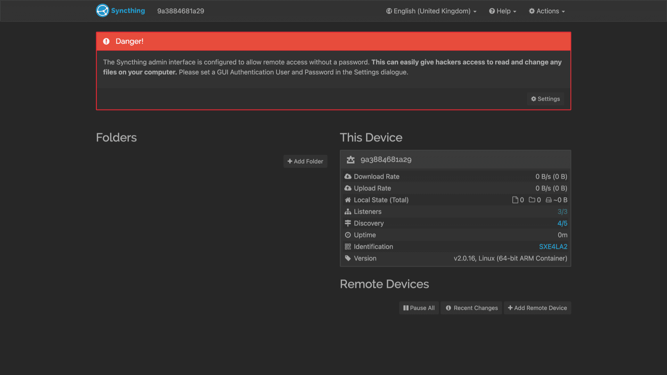
Task: Open Recent Changes
Action: [x=471, y=308]
